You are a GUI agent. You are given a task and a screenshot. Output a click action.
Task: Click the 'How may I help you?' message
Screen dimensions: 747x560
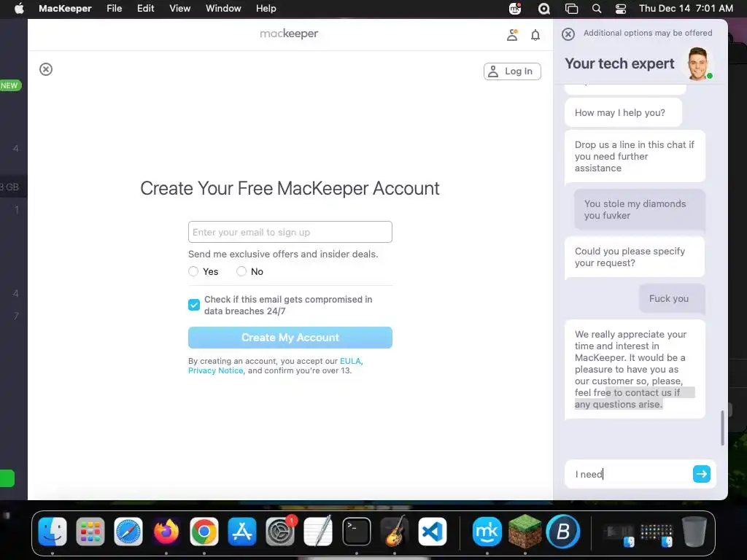point(623,113)
